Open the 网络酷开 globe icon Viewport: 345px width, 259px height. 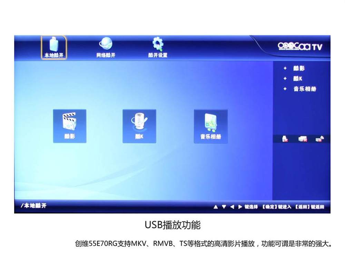106,45
